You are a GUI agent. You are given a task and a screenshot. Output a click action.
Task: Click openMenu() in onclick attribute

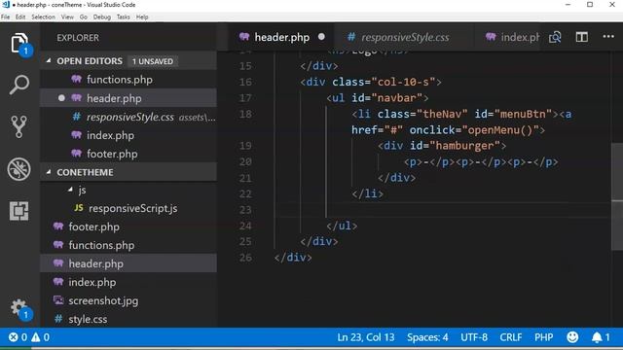pos(499,129)
